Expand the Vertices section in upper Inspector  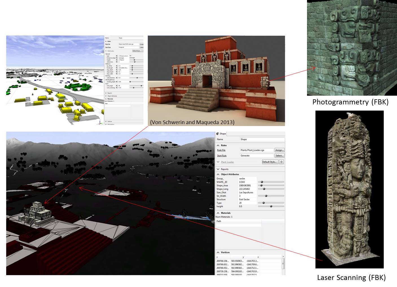click(106, 121)
